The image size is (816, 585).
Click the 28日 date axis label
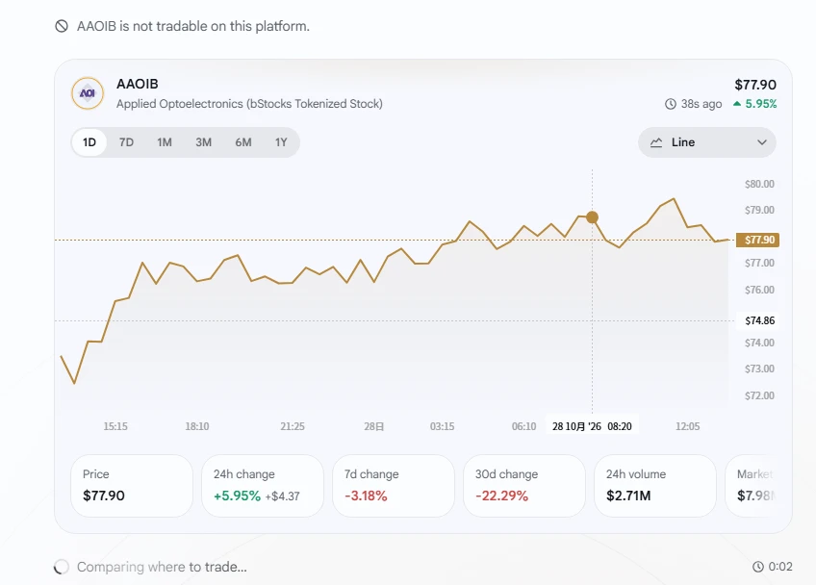click(373, 426)
